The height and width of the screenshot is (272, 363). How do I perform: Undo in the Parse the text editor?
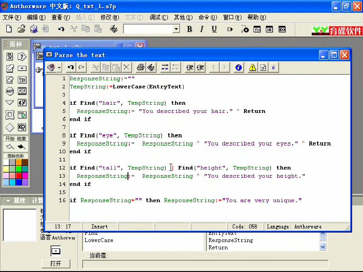(71, 68)
